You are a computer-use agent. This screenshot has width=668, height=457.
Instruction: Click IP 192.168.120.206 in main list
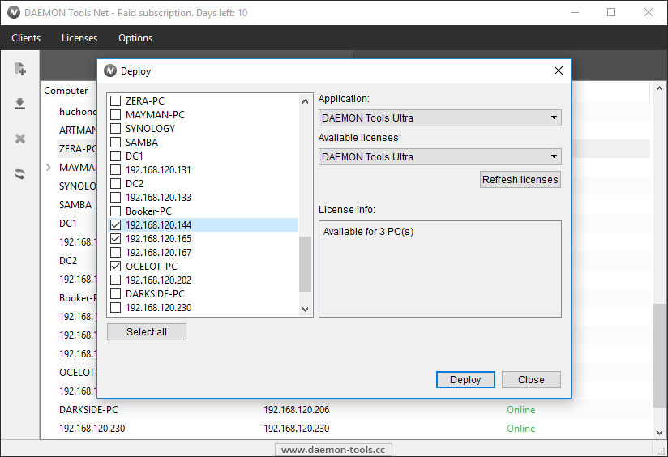[296, 410]
